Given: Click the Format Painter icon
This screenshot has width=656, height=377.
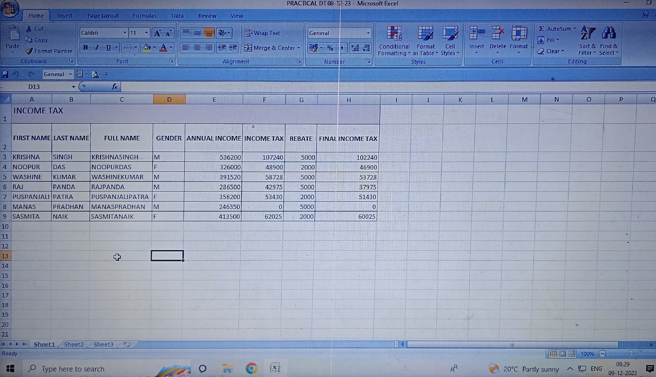Looking at the screenshot, I should point(29,51).
